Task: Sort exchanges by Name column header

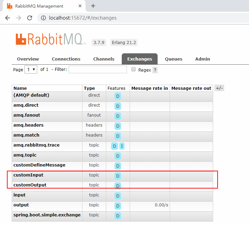Action: pos(20,88)
